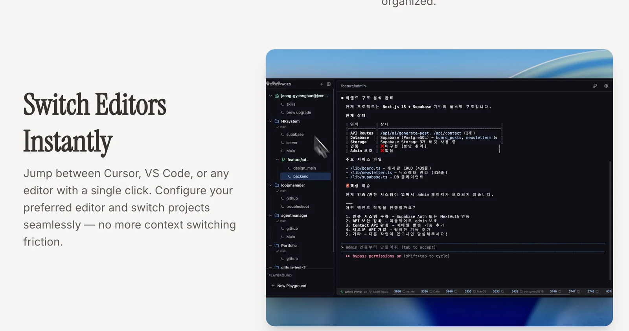629x331 pixels.
Task: Toggle the sidebar panel layout icon
Action: [329, 84]
